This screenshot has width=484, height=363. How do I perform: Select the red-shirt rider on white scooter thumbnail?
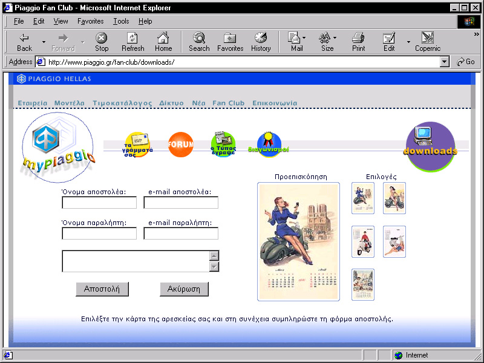[363, 241]
